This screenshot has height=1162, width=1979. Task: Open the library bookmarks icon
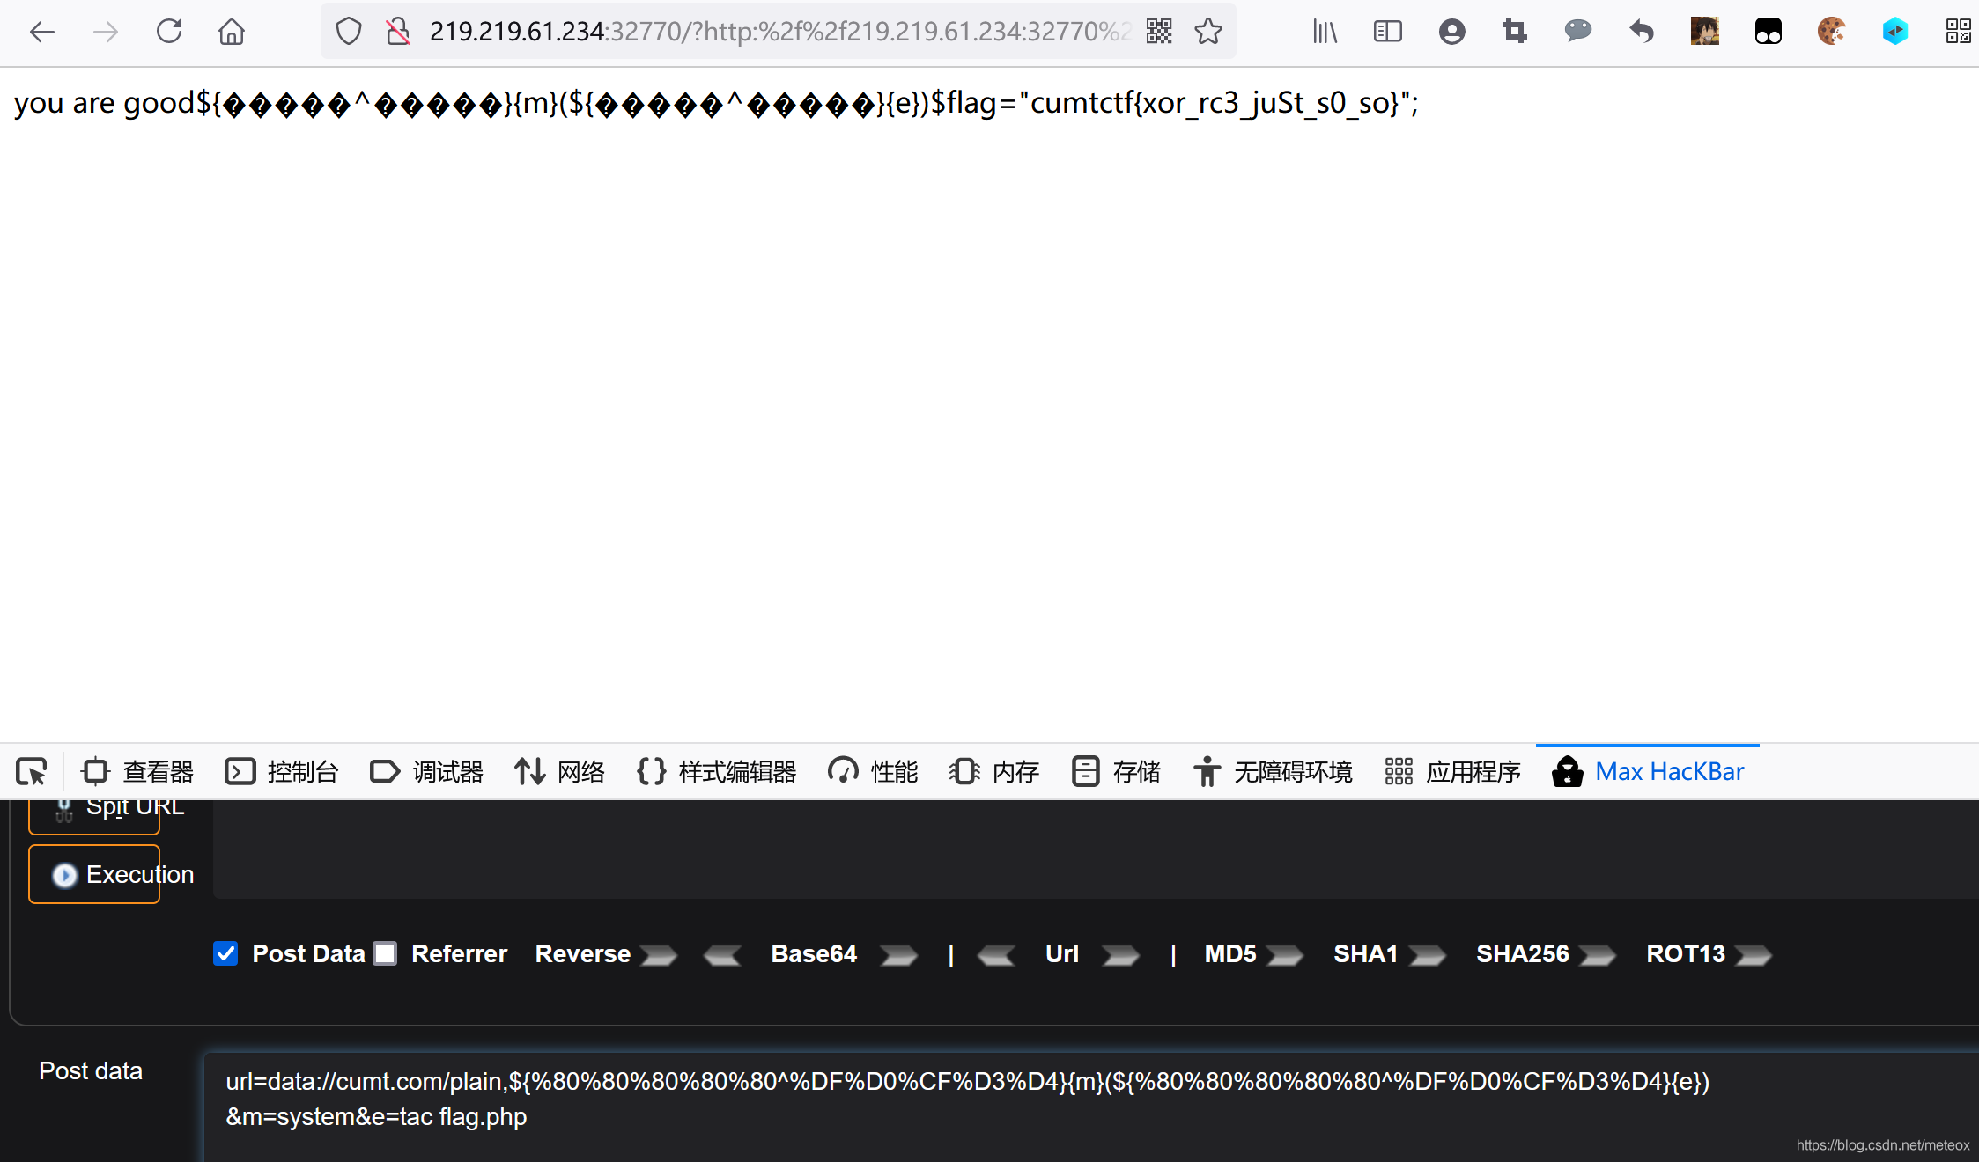[x=1325, y=32]
